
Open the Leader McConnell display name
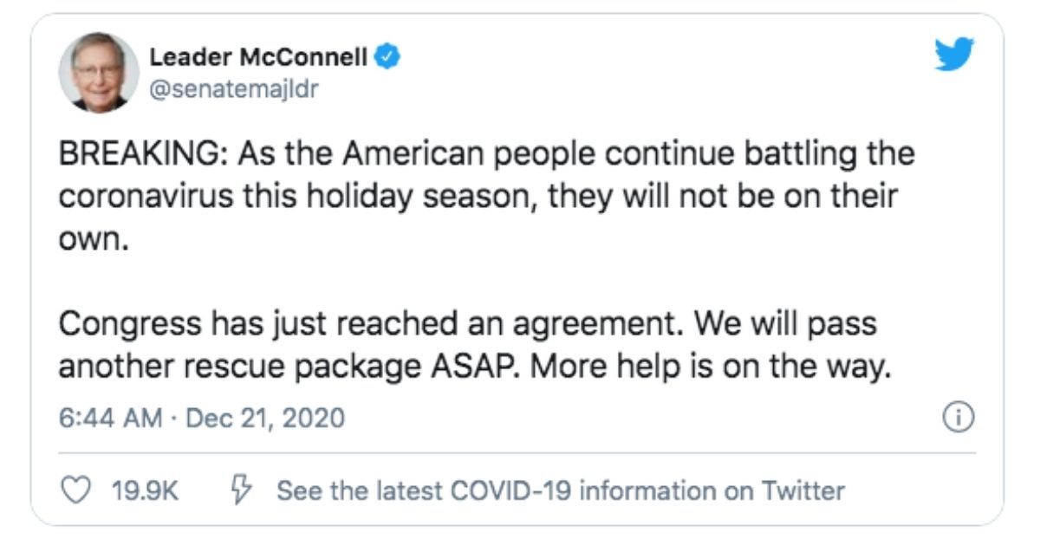point(258,58)
